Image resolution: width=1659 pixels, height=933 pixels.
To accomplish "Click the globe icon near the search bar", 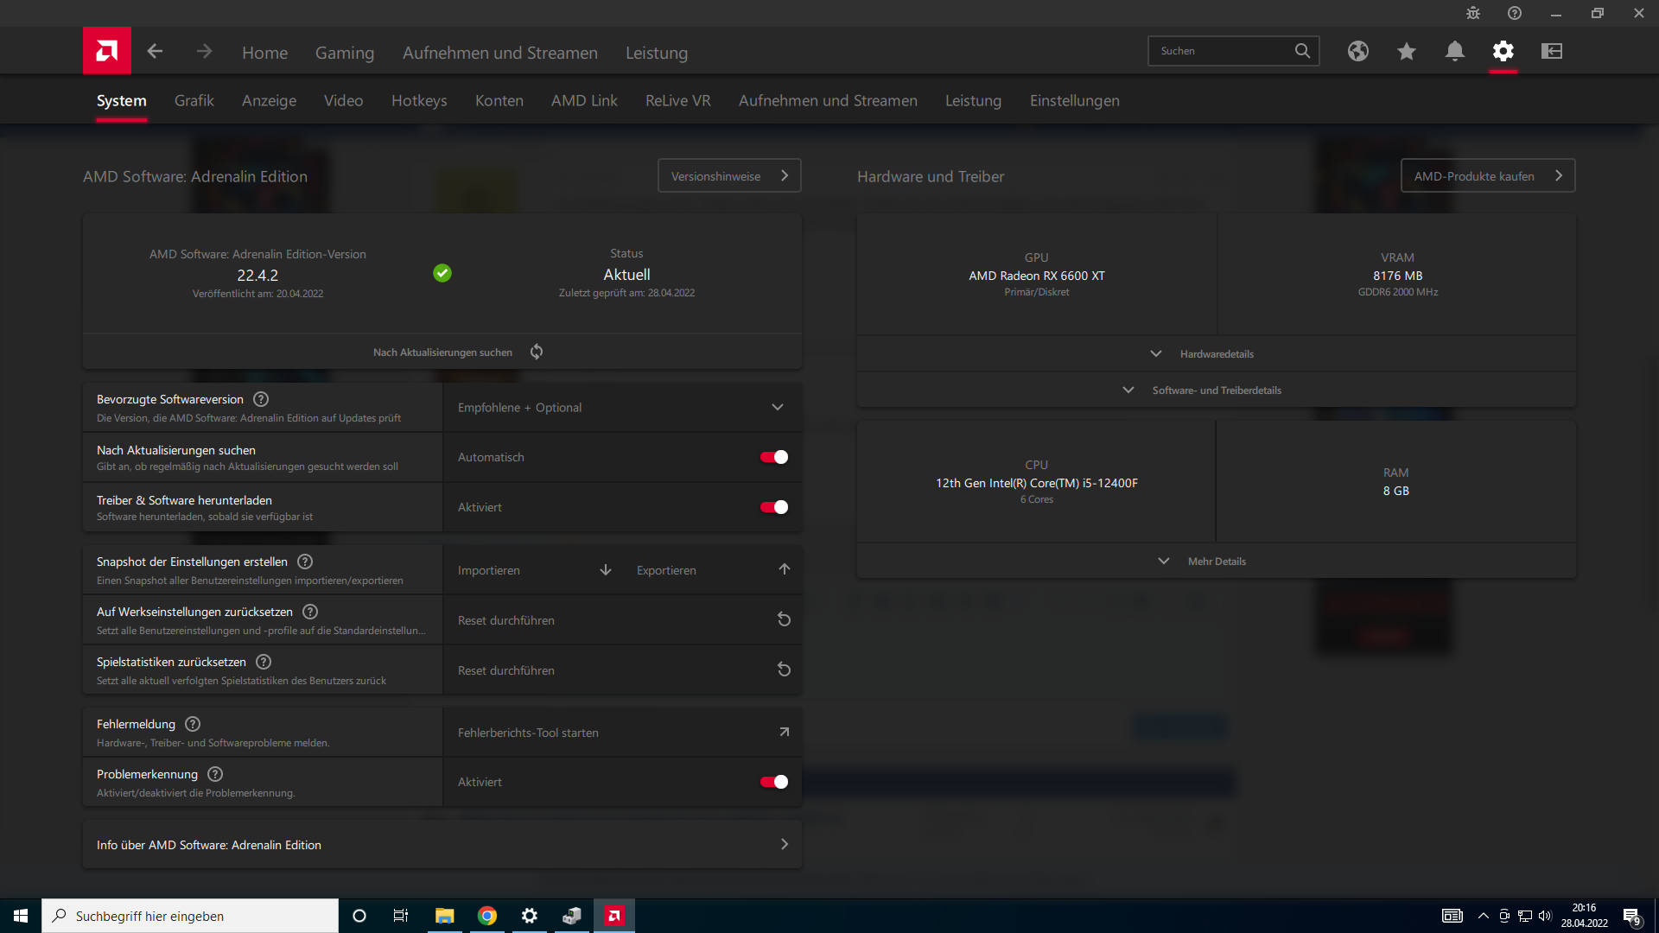I will 1357,51.
